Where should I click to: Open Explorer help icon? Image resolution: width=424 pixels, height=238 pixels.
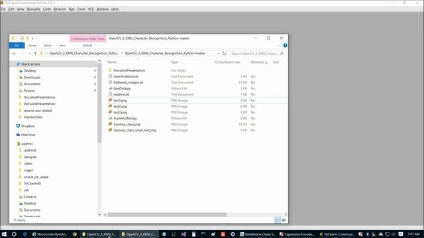click(285, 46)
